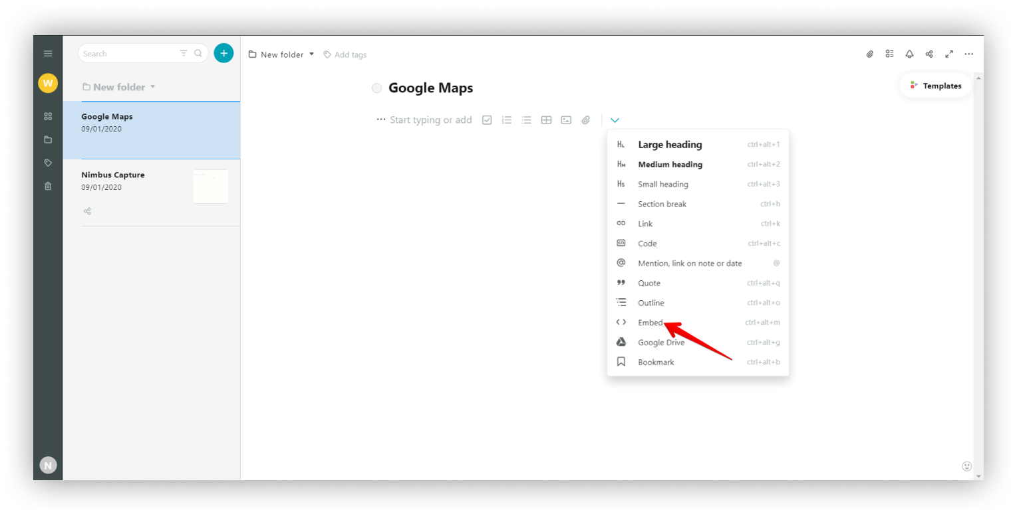Insert a table from toolbar

[x=546, y=120]
